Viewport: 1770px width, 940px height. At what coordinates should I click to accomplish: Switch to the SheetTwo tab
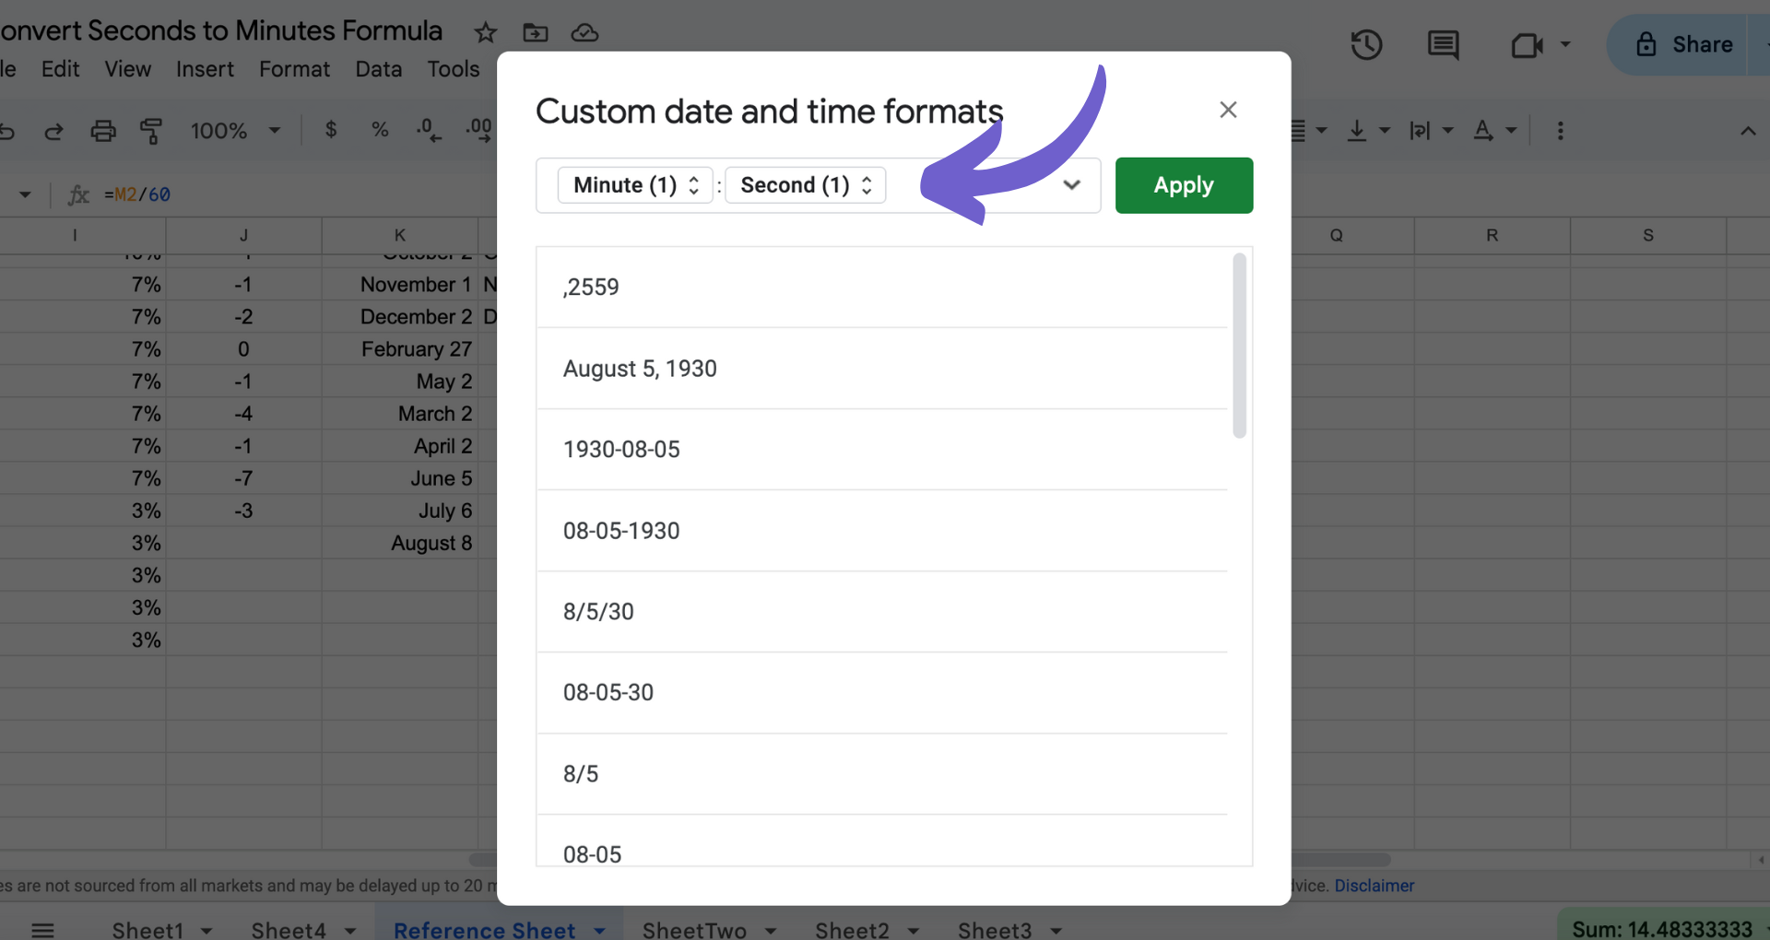694,929
